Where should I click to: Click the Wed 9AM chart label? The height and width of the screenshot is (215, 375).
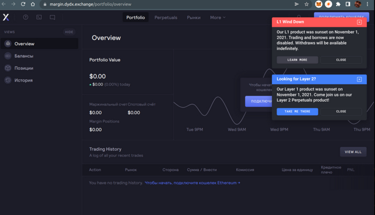[x=237, y=130]
